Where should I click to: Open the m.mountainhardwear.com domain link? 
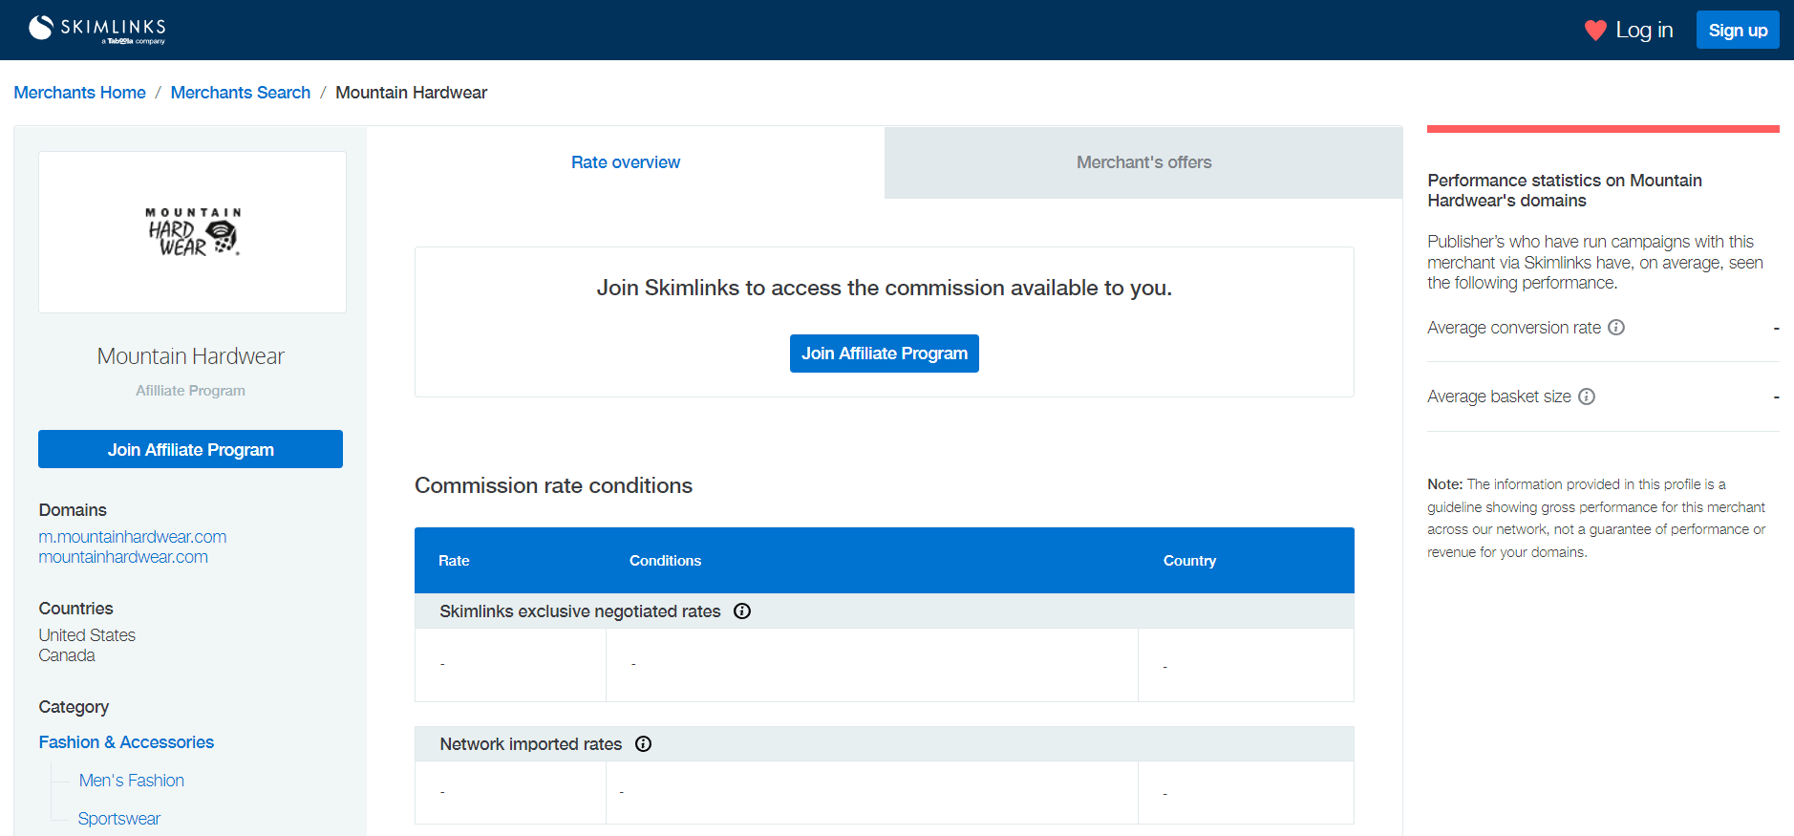[x=132, y=537]
